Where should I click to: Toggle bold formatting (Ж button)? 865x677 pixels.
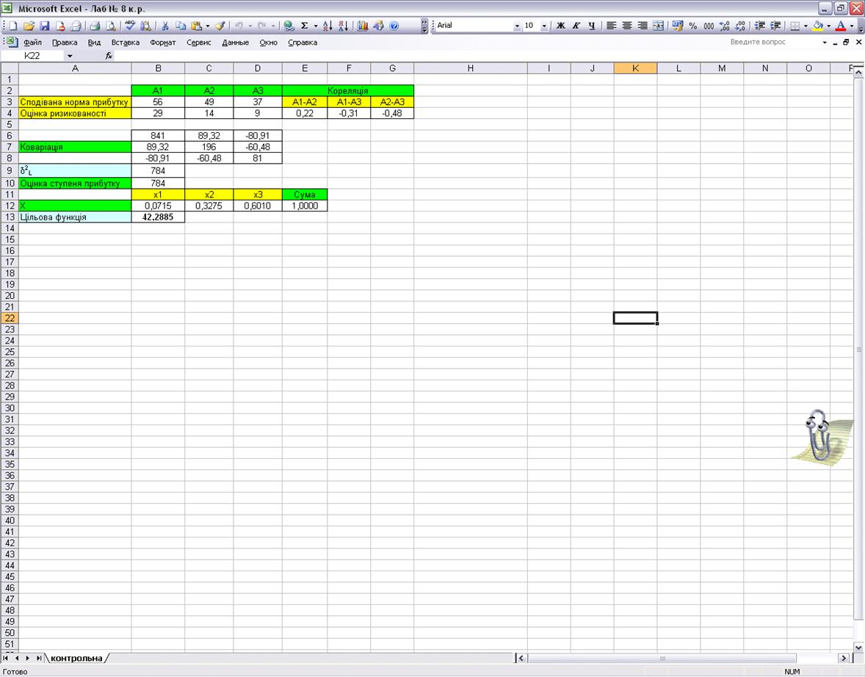point(560,26)
